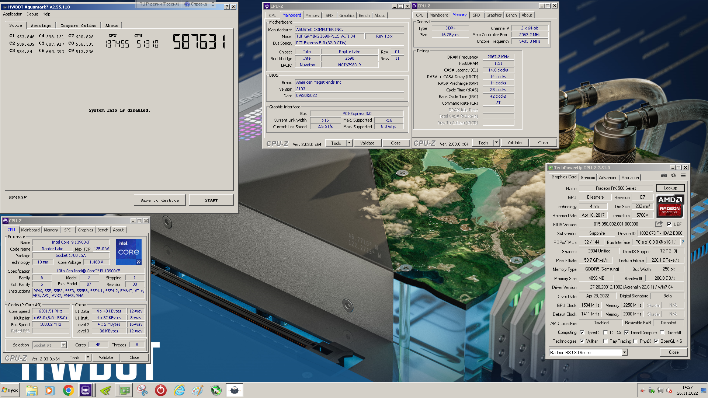Launch Windows Media Player from taskbar
The width and height of the screenshot is (708, 398).
click(x=49, y=390)
